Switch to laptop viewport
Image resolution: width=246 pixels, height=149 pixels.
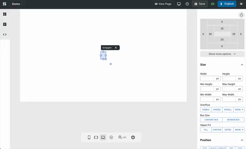pos(103,137)
